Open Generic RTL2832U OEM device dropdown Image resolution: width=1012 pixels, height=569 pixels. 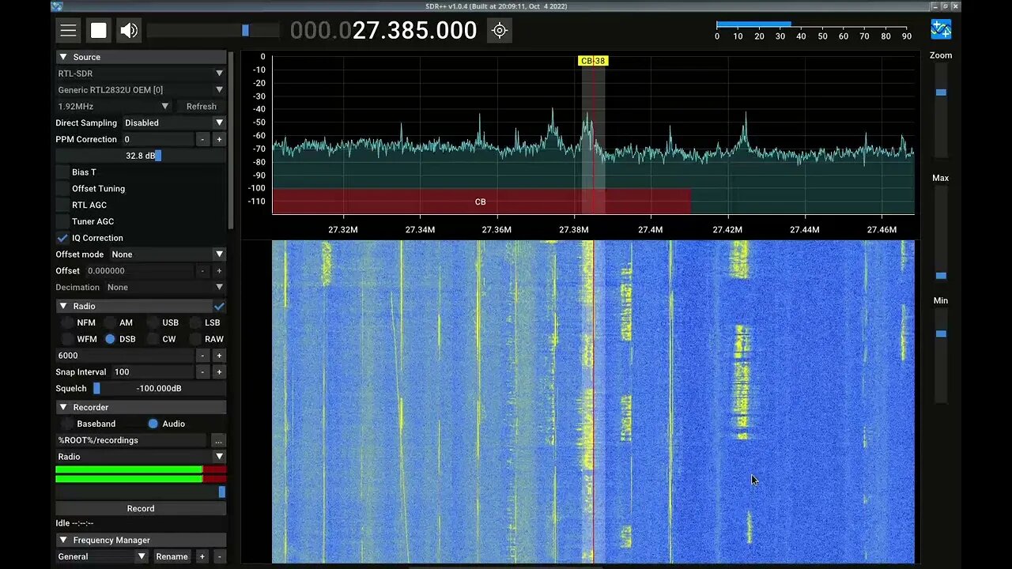(141, 90)
